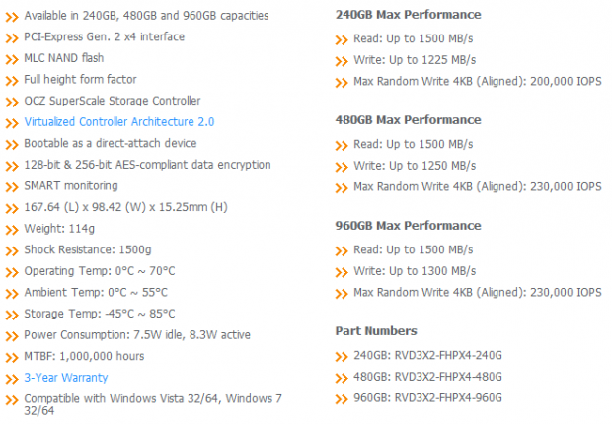
Task: Click the Part Numbers heading
Action: click(376, 331)
